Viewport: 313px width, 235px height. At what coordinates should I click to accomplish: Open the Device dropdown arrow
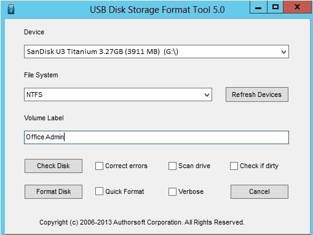click(x=283, y=52)
